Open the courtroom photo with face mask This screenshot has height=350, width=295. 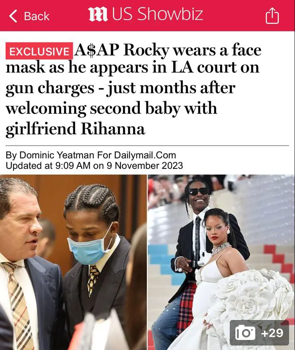pos(73,262)
